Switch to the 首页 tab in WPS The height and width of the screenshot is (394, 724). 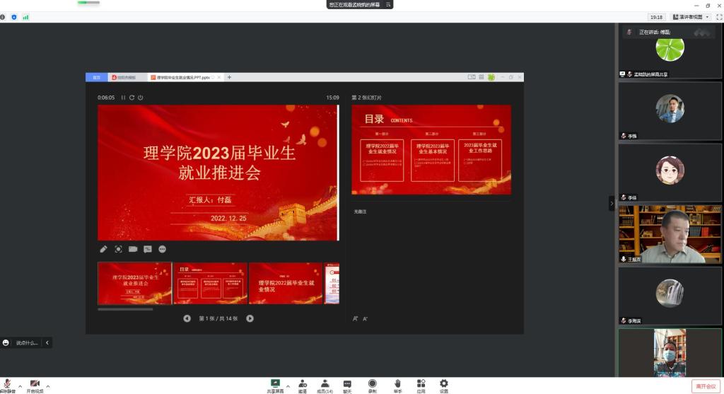click(x=96, y=77)
